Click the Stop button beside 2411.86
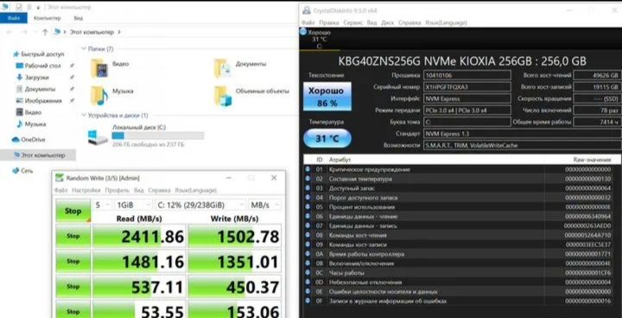622x318 pixels. [x=73, y=236]
